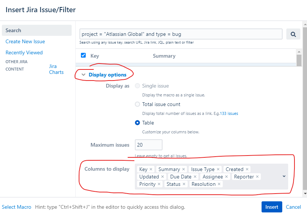
Task: Click the Cancel link
Action: click(293, 207)
